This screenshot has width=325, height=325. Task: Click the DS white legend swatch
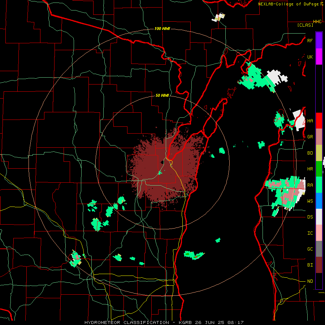(x=319, y=217)
